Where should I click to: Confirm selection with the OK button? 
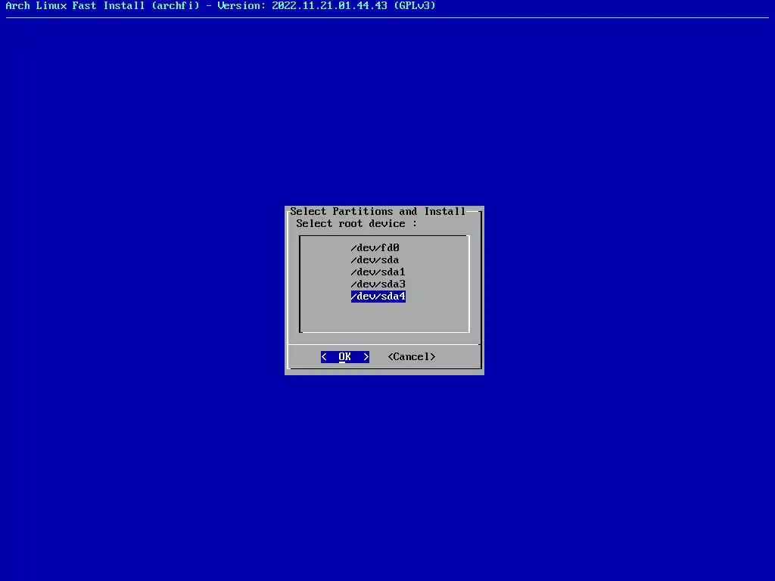(x=345, y=357)
